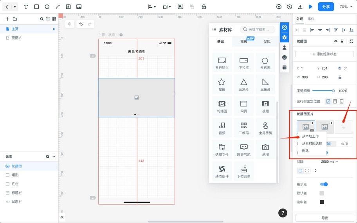Click the 添加组件状态 button

pyautogui.click(x=325, y=54)
